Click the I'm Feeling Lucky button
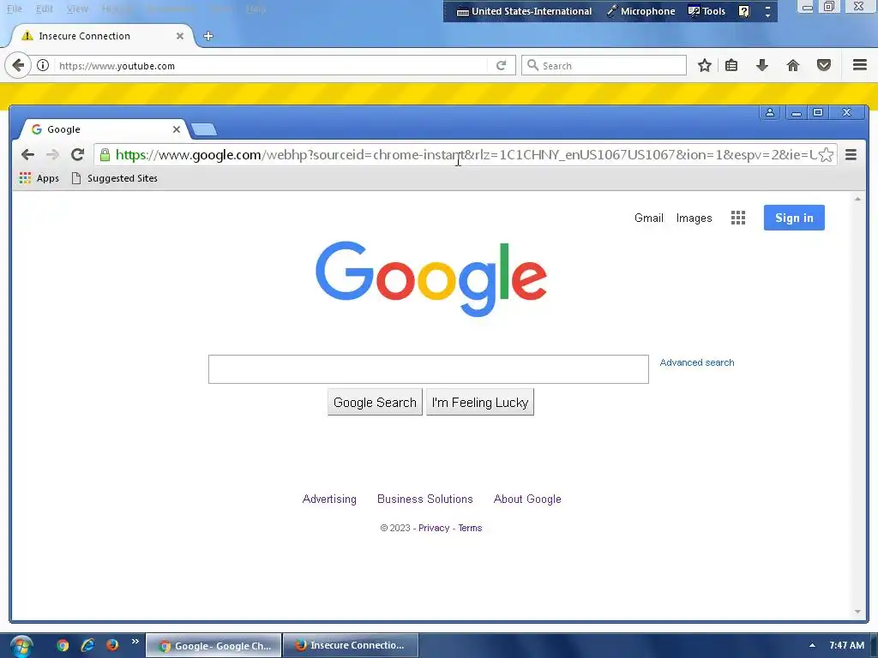The image size is (878, 658). 480,403
